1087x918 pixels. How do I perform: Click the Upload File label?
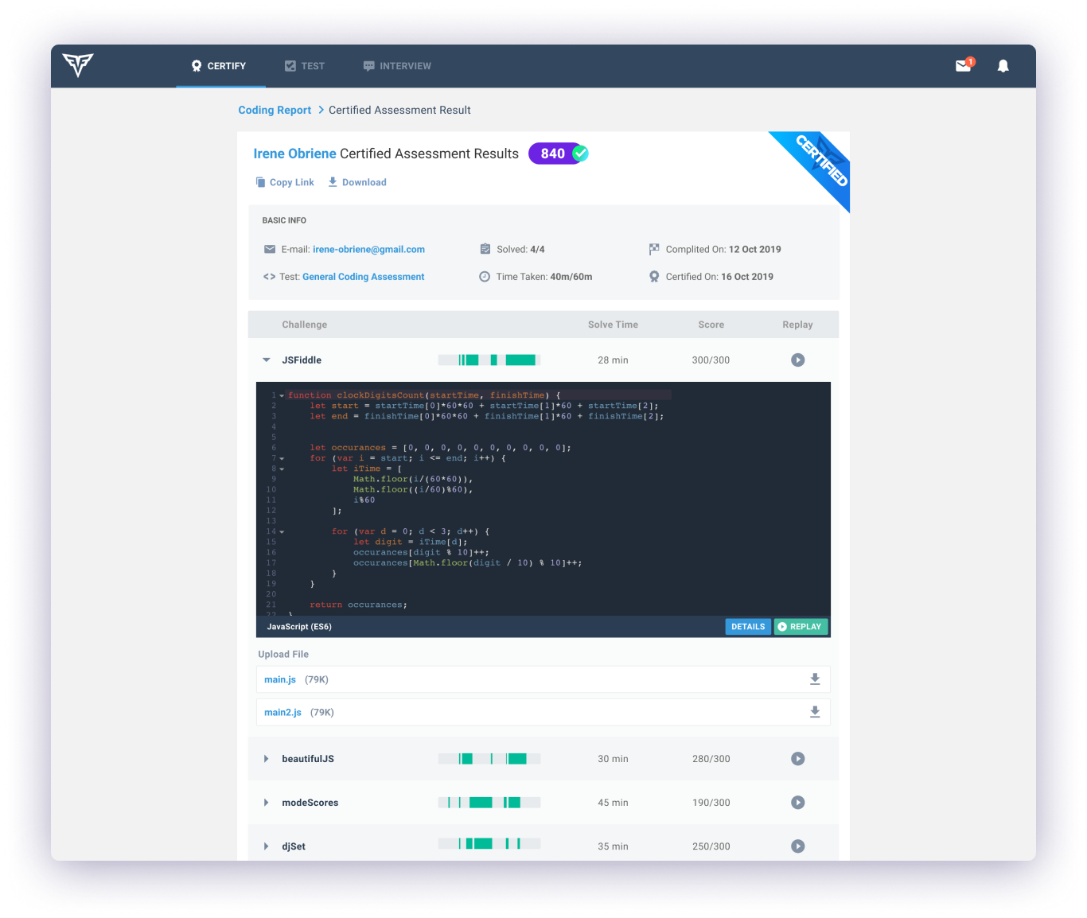[x=283, y=654]
